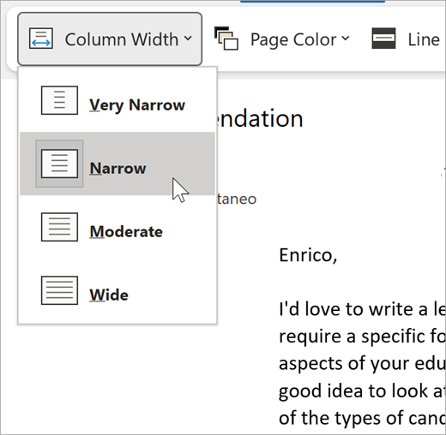
Task: Expand the Column Width chevron
Action: pos(188,39)
